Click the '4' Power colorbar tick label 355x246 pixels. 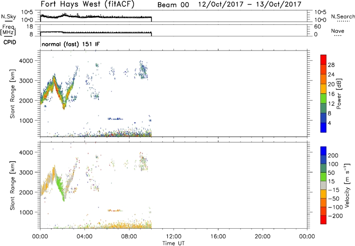pyautogui.click(x=329, y=123)
